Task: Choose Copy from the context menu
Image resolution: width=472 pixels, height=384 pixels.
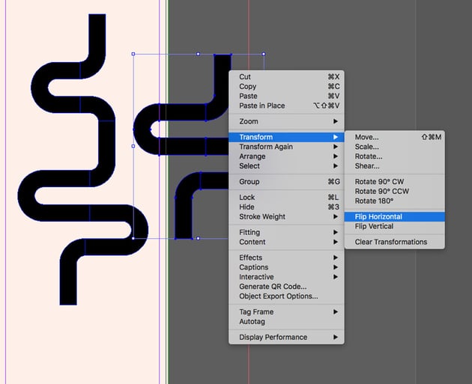Action: pos(248,86)
